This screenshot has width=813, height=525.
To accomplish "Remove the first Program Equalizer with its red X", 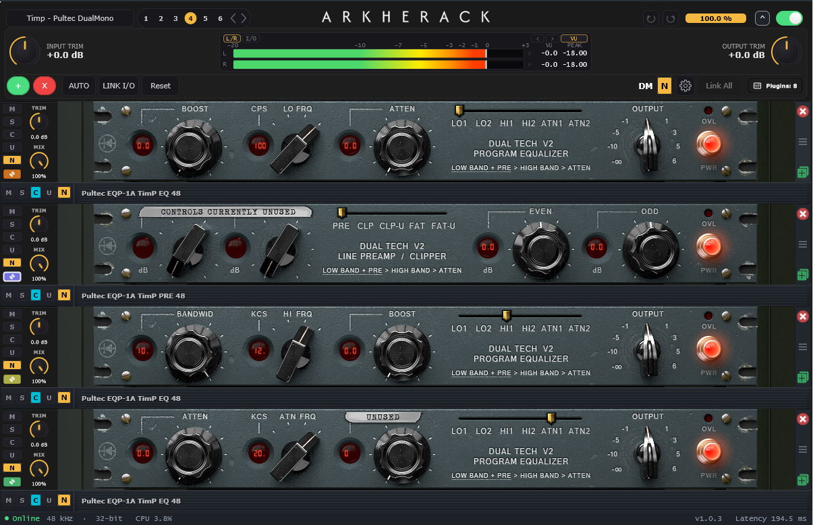I will click(803, 111).
